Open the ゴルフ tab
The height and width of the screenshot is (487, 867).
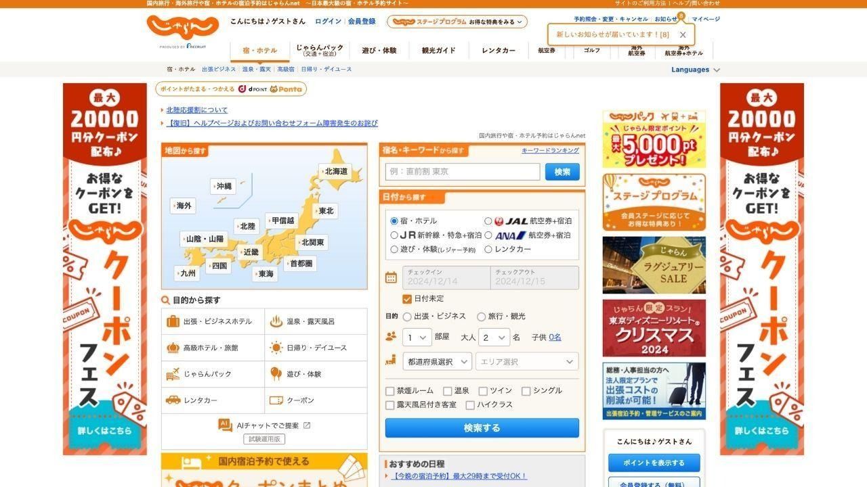[592, 51]
